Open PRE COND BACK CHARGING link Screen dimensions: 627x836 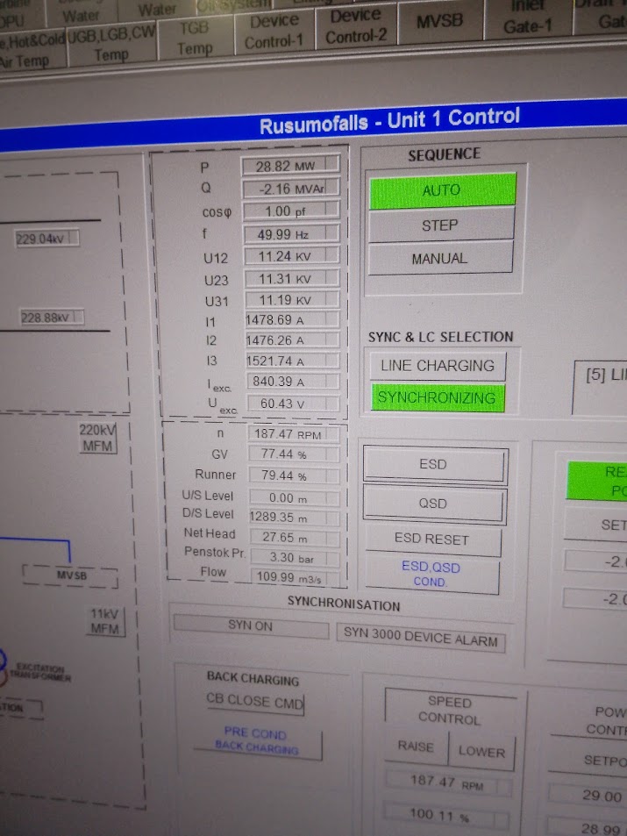click(257, 740)
